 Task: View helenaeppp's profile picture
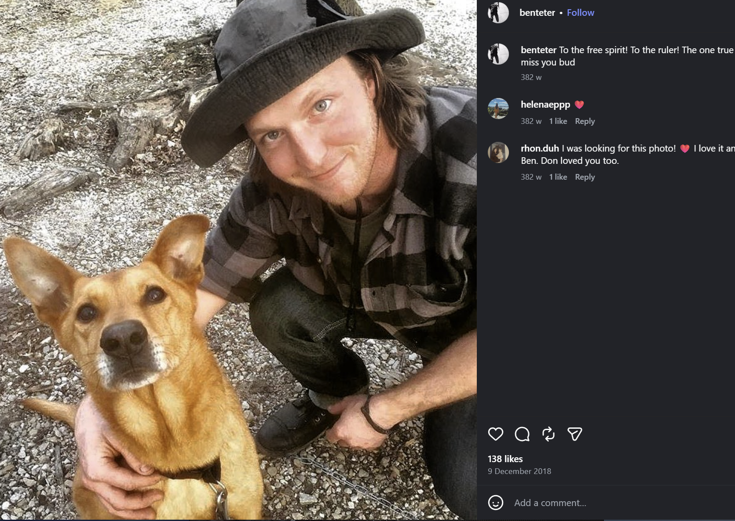498,109
